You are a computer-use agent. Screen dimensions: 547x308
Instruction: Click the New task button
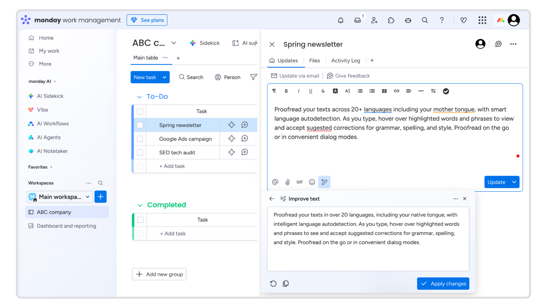coord(145,77)
